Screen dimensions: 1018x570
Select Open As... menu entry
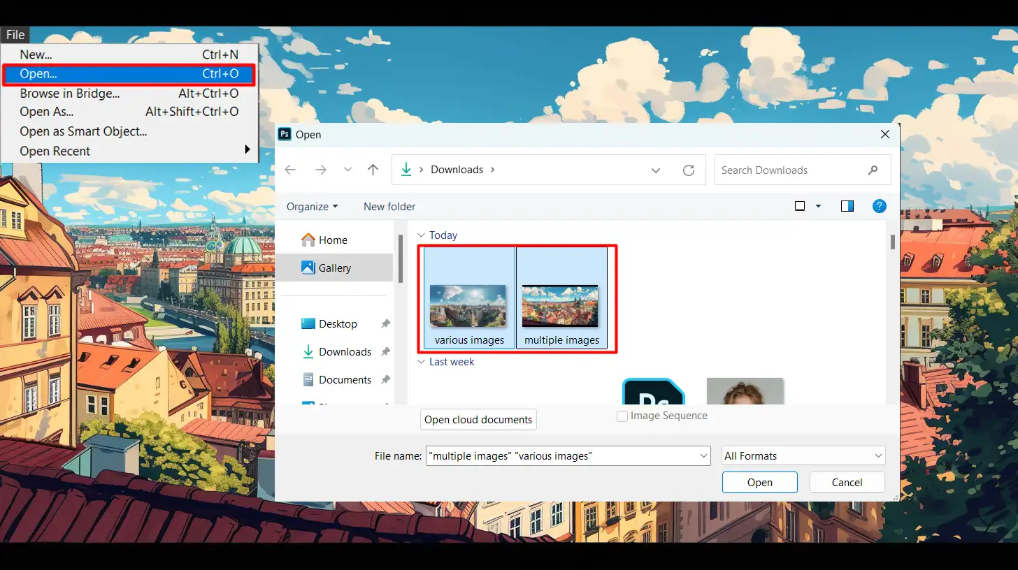pos(129,112)
